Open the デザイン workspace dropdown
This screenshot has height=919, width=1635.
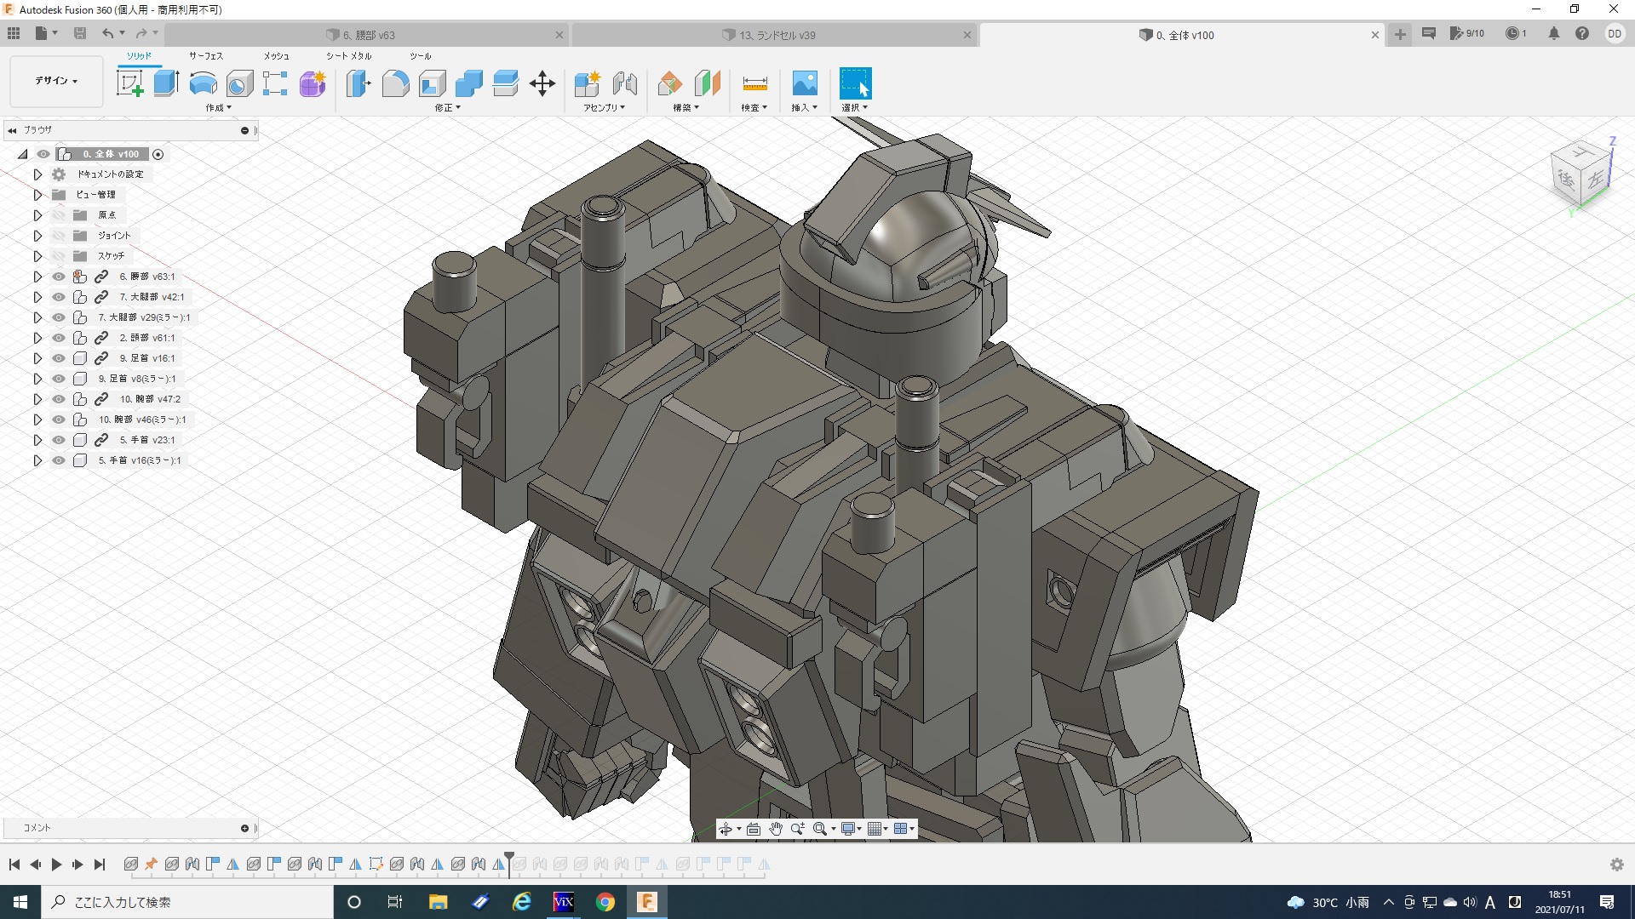pyautogui.click(x=56, y=81)
